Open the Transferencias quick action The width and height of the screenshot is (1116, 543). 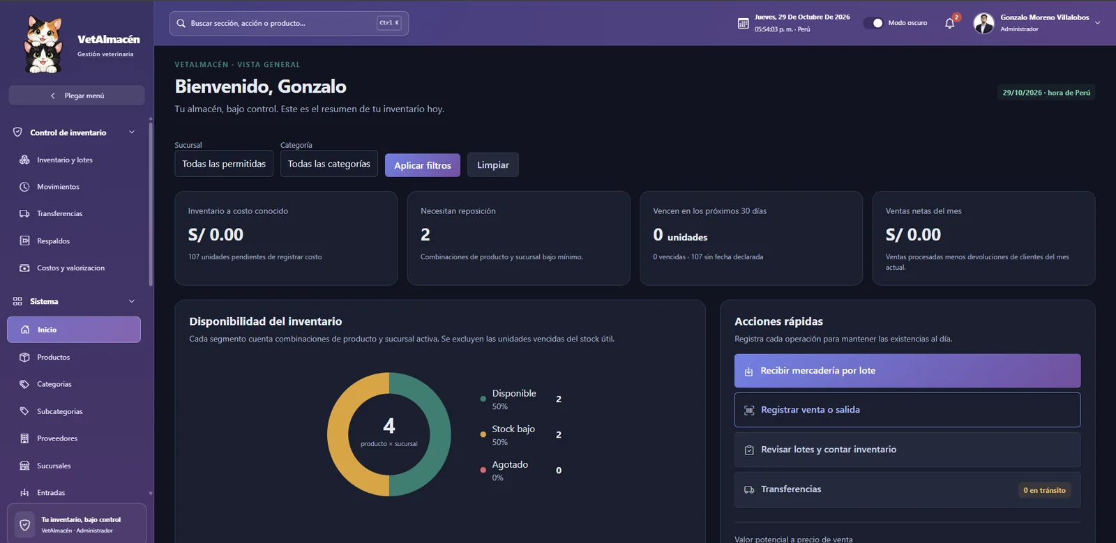pos(907,490)
